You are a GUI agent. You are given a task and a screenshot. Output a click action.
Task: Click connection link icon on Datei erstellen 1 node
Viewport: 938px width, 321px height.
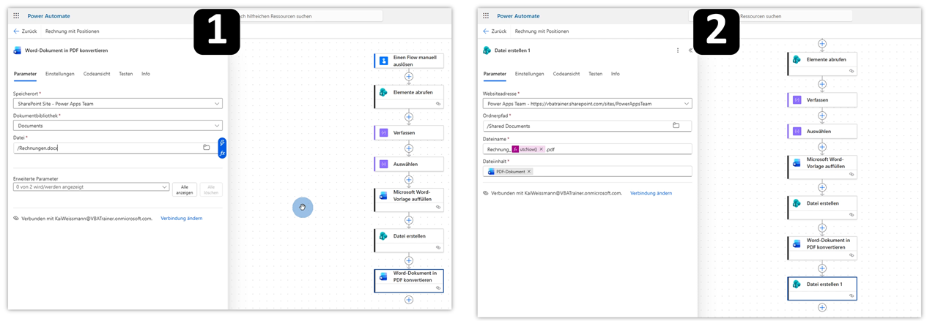tap(852, 295)
